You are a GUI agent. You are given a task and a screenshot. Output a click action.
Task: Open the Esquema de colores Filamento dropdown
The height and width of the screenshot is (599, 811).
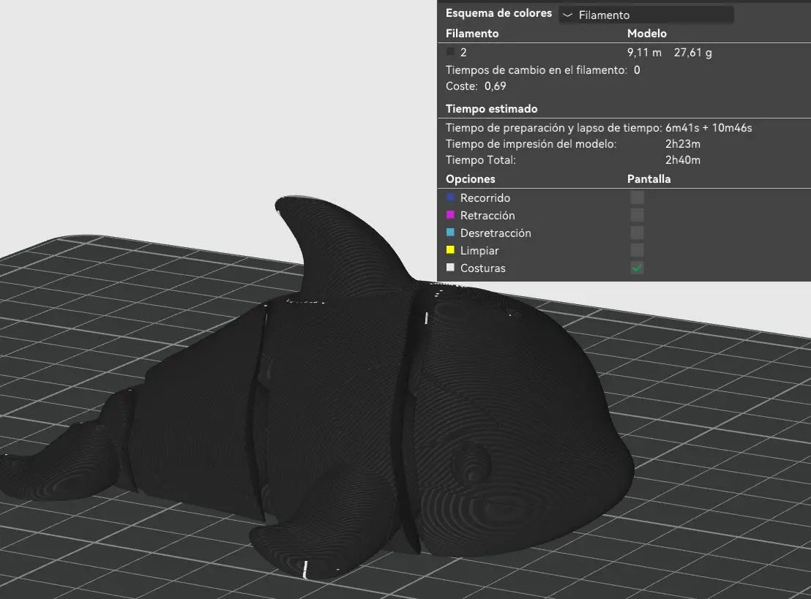pos(646,15)
